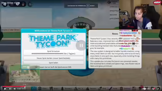The image size is (162, 91).
Task: Open the Scenery tree icon
Action: click(x=62, y=88)
